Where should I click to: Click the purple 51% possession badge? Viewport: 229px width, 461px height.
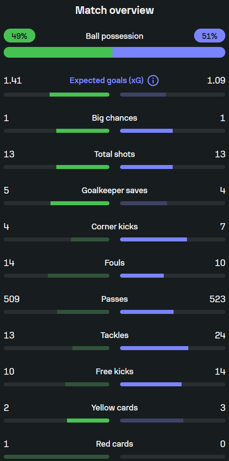[210, 36]
